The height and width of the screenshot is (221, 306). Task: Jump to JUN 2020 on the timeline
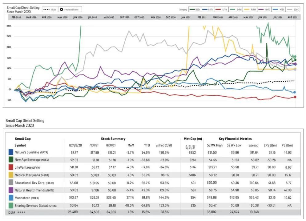click(x=78, y=17)
